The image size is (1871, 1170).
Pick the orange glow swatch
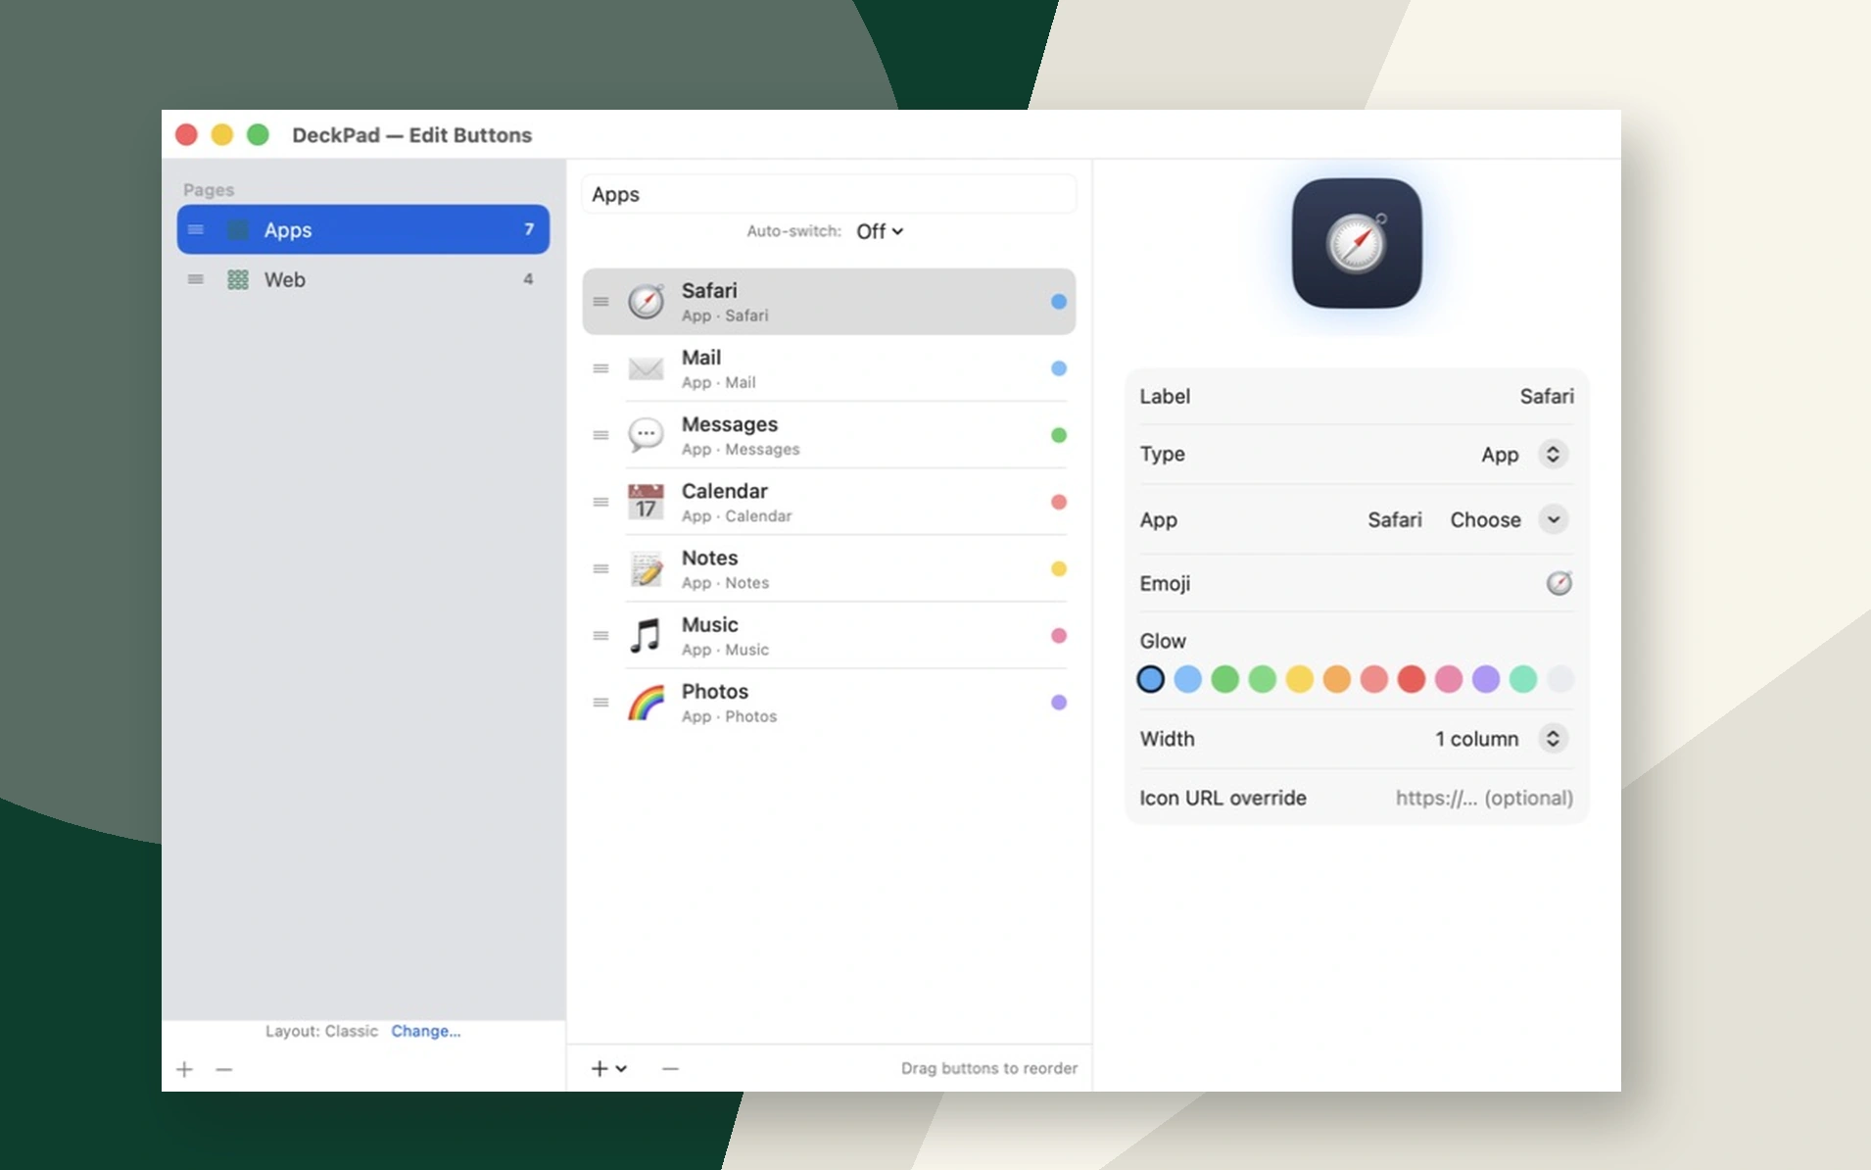(1336, 679)
